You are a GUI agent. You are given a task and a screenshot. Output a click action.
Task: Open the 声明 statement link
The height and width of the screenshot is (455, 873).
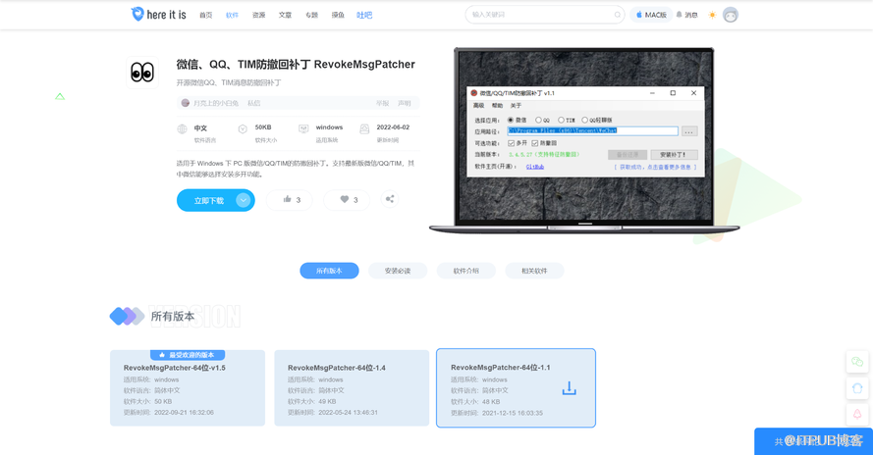click(405, 104)
